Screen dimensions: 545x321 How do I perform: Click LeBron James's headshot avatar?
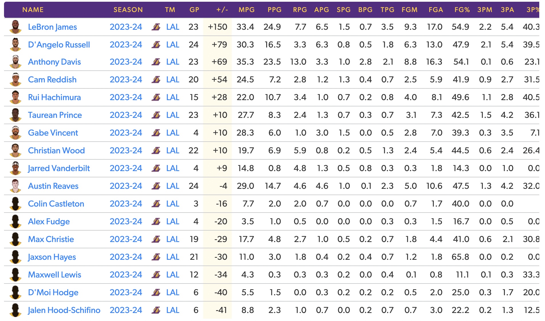click(x=15, y=27)
